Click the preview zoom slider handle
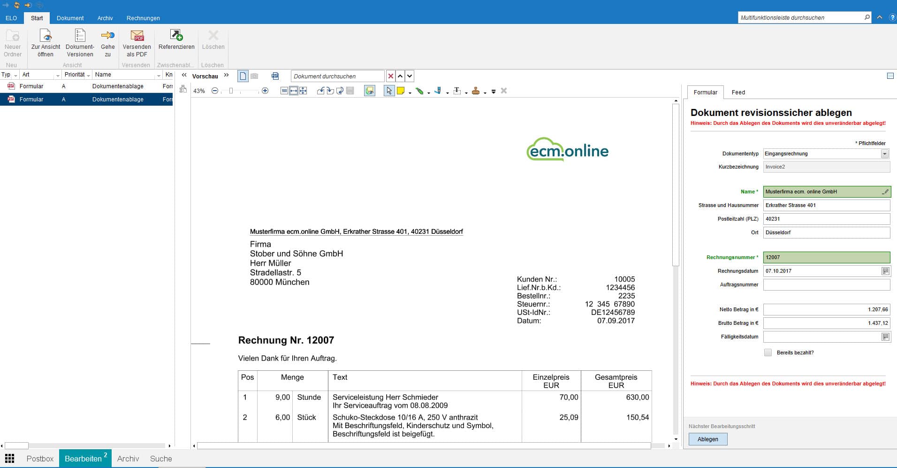 pos(231,91)
